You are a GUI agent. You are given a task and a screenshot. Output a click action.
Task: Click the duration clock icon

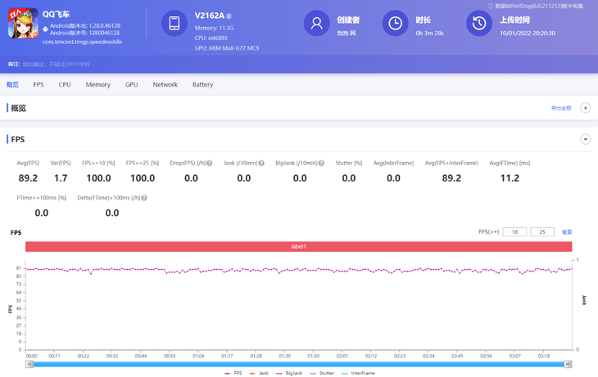pos(395,24)
